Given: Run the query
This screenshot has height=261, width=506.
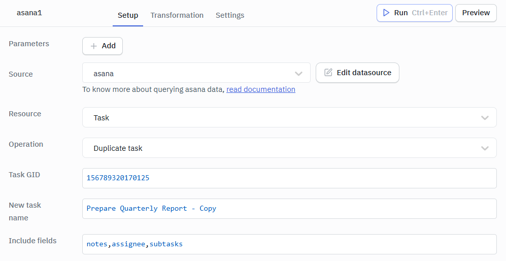Looking at the screenshot, I should 414,13.
